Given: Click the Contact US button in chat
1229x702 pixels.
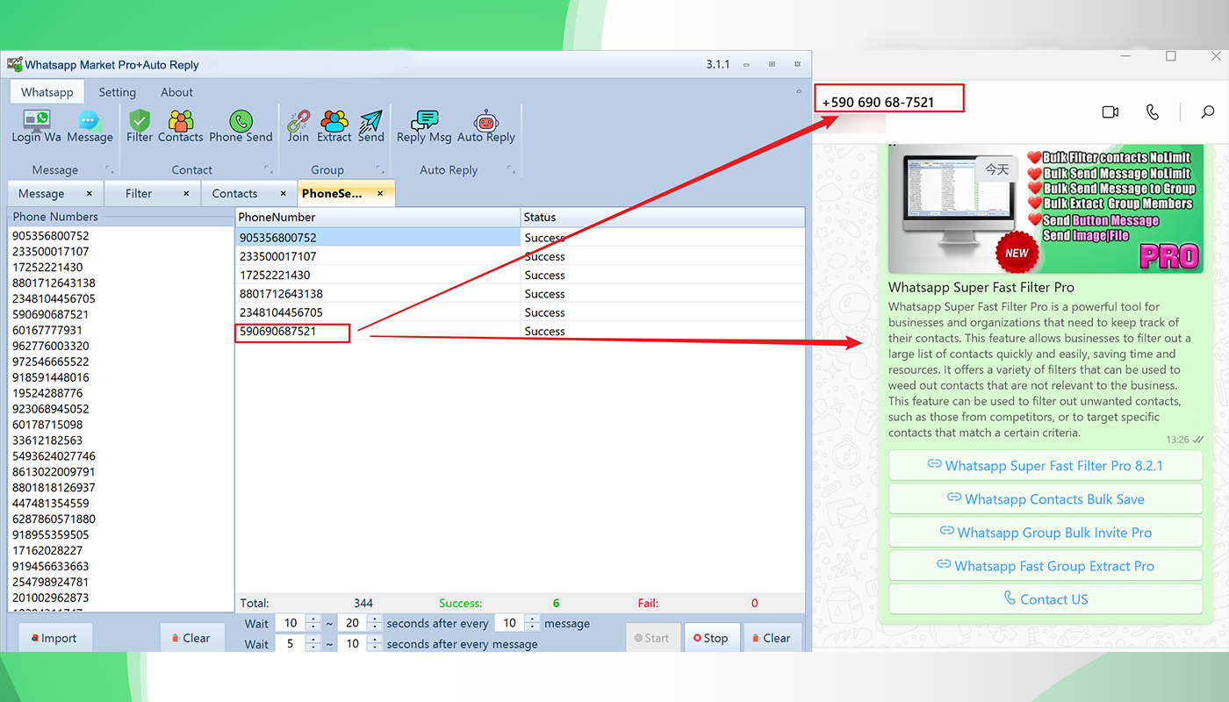Looking at the screenshot, I should [x=1046, y=599].
